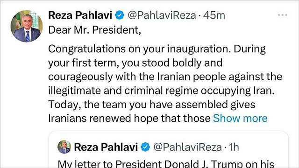
Task: Click the @PahlaviReza handle in quoted tweet
Action: (x=188, y=147)
